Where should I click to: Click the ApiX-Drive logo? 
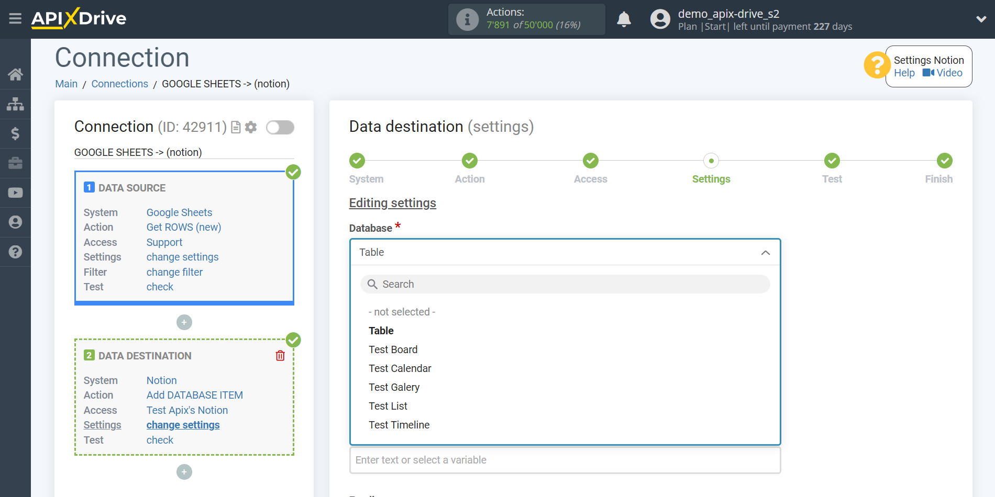[79, 19]
